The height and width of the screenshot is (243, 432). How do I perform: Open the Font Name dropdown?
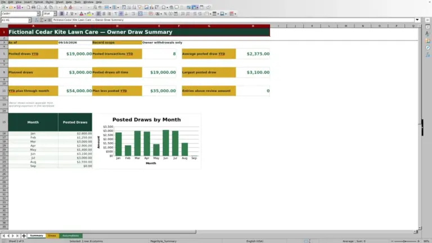point(38,13)
